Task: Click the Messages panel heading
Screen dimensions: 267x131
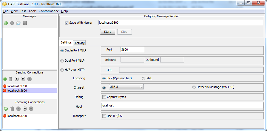Action: (x=30, y=16)
